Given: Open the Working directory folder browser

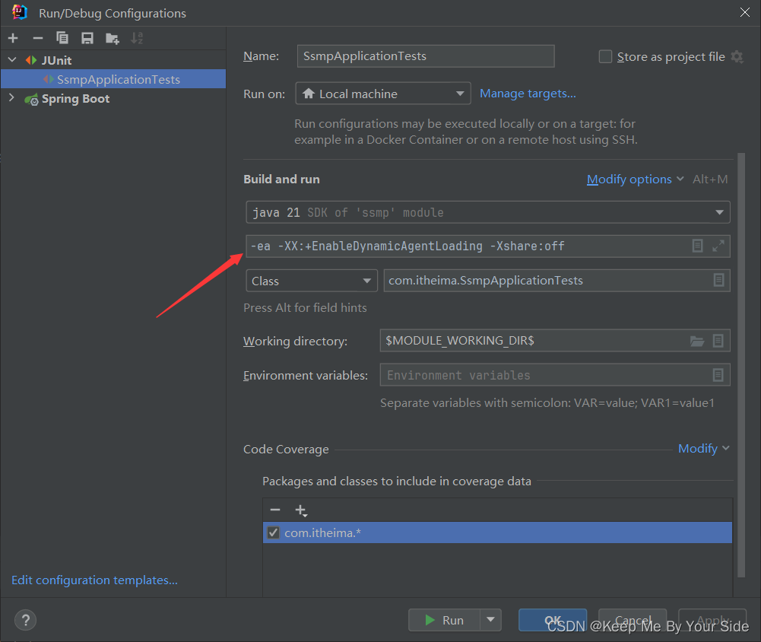Looking at the screenshot, I should coord(697,341).
